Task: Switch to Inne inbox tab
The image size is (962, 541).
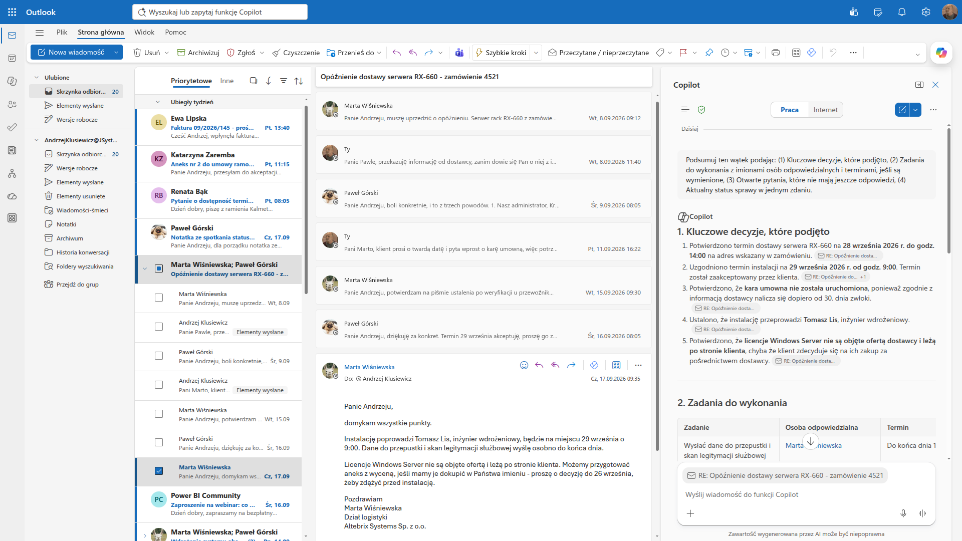Action: (227, 81)
